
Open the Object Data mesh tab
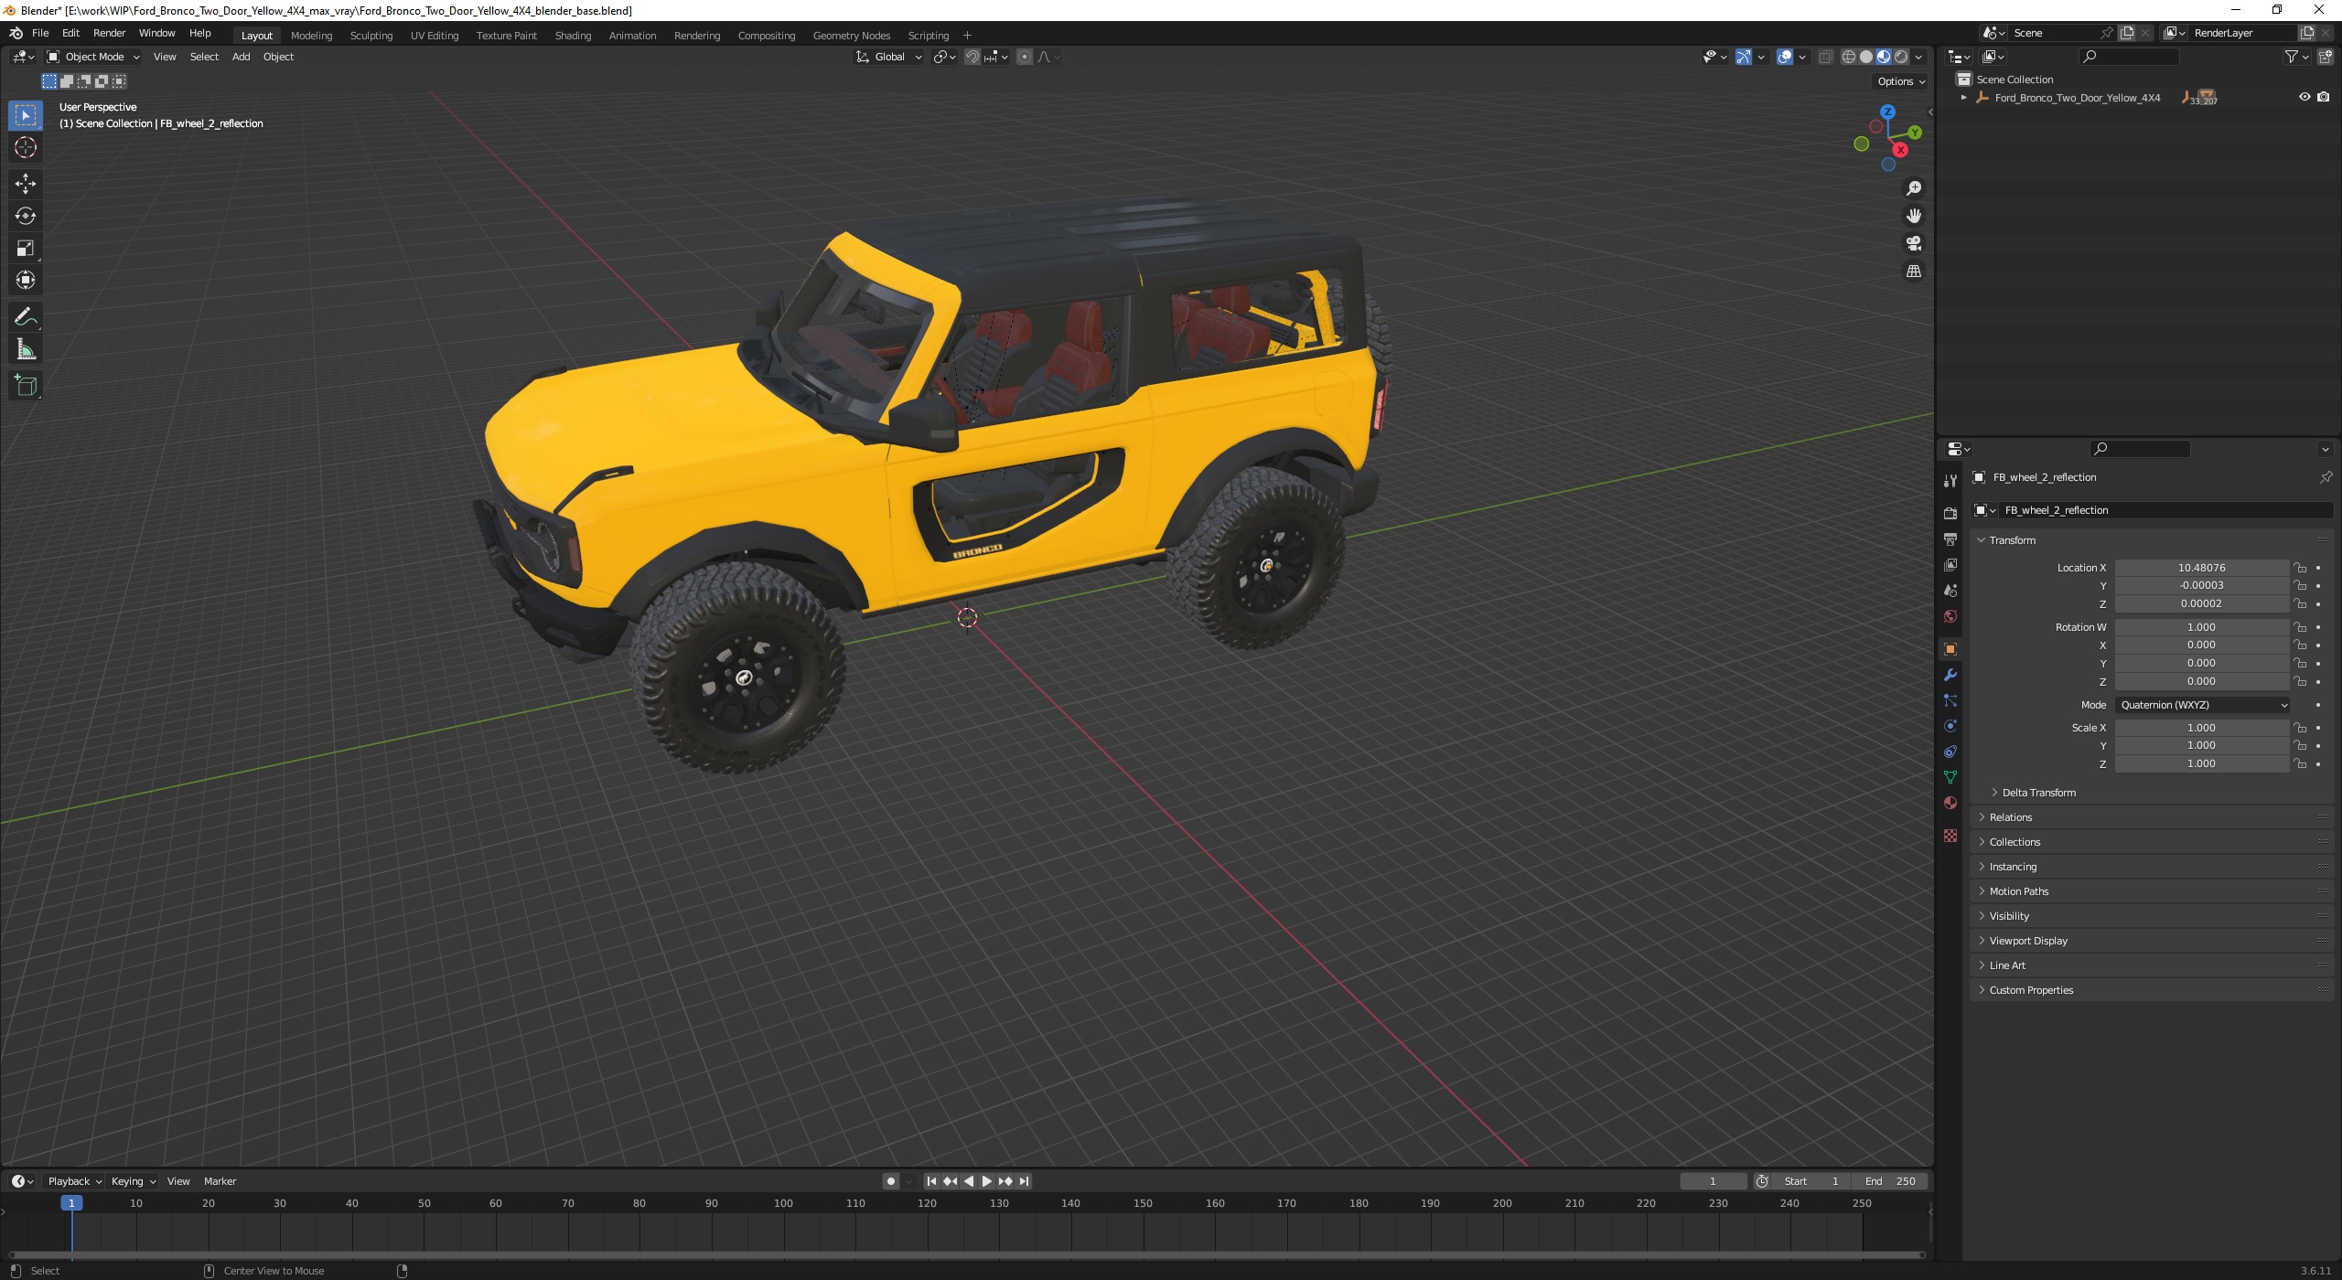point(1950,777)
